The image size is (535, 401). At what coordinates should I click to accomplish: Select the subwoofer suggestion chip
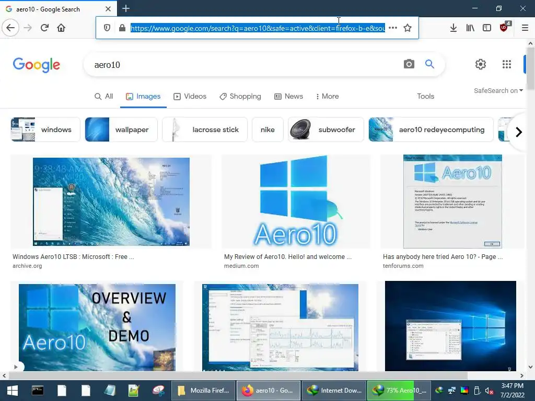click(x=326, y=129)
